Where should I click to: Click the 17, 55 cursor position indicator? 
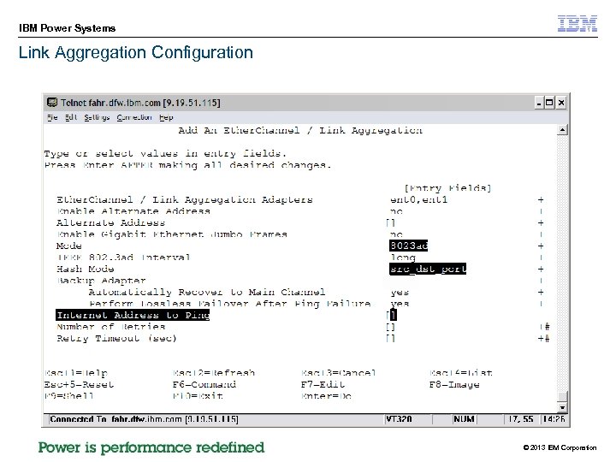coord(521,419)
